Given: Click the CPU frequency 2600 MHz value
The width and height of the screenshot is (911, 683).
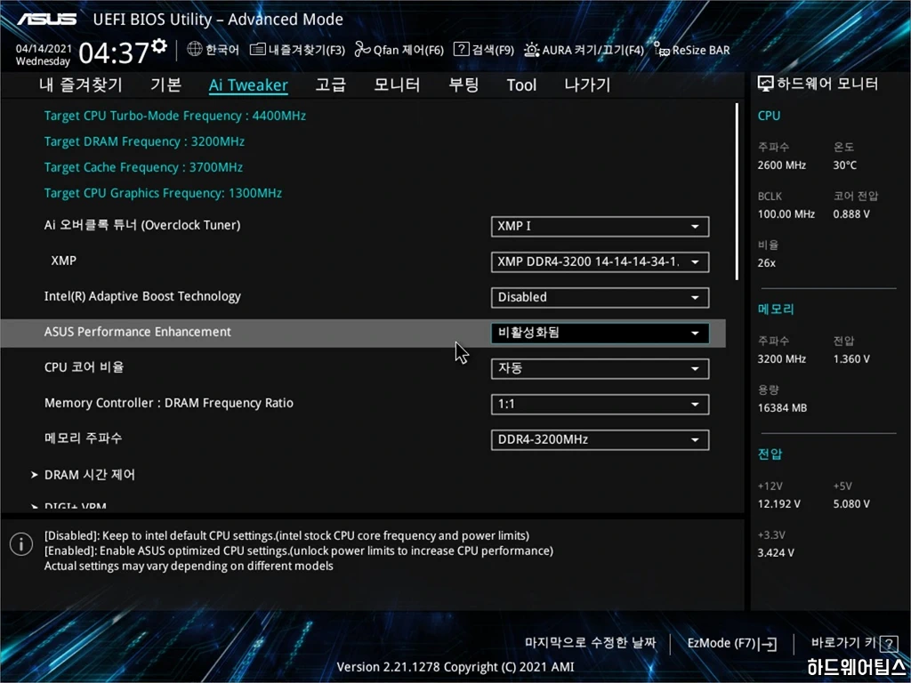Looking at the screenshot, I should [x=781, y=165].
